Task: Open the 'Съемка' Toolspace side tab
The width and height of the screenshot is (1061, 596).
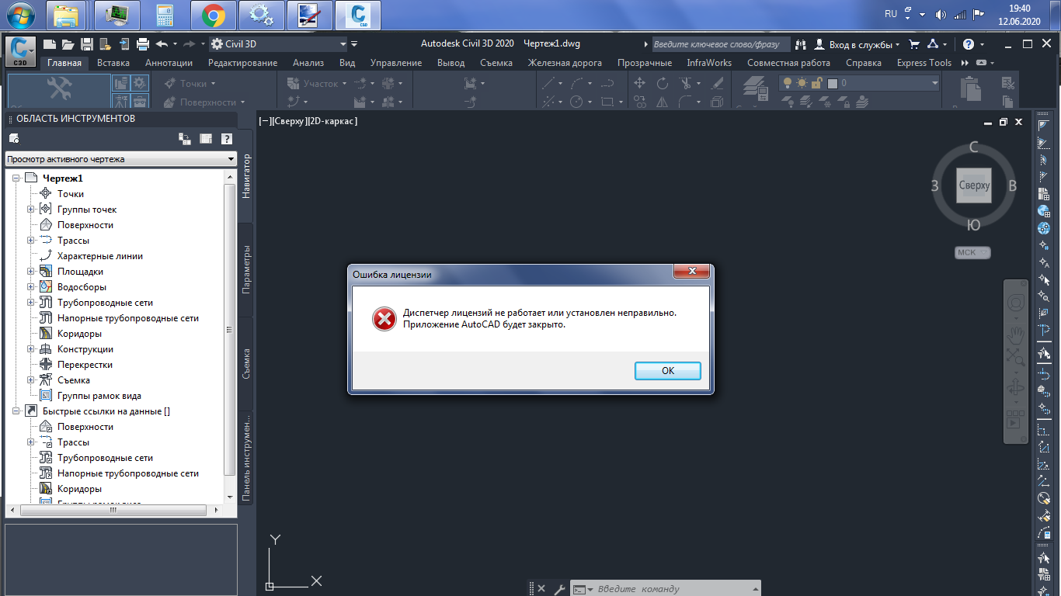Action: click(x=245, y=362)
